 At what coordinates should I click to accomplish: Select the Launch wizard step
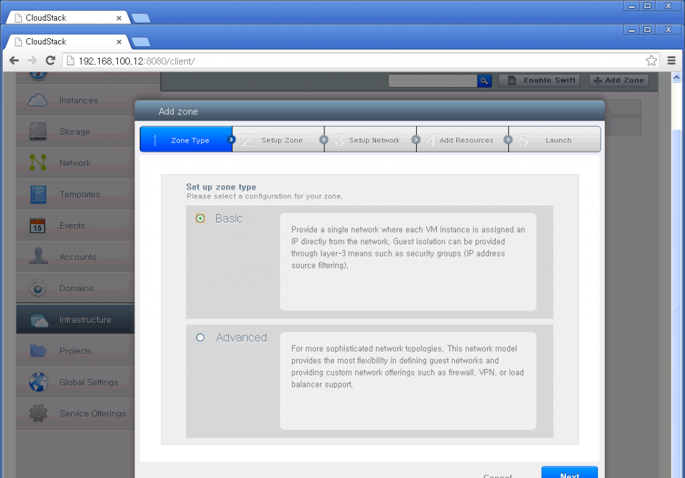[559, 141]
